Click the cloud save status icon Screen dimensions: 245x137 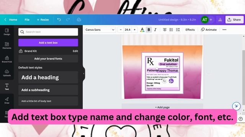79,19
